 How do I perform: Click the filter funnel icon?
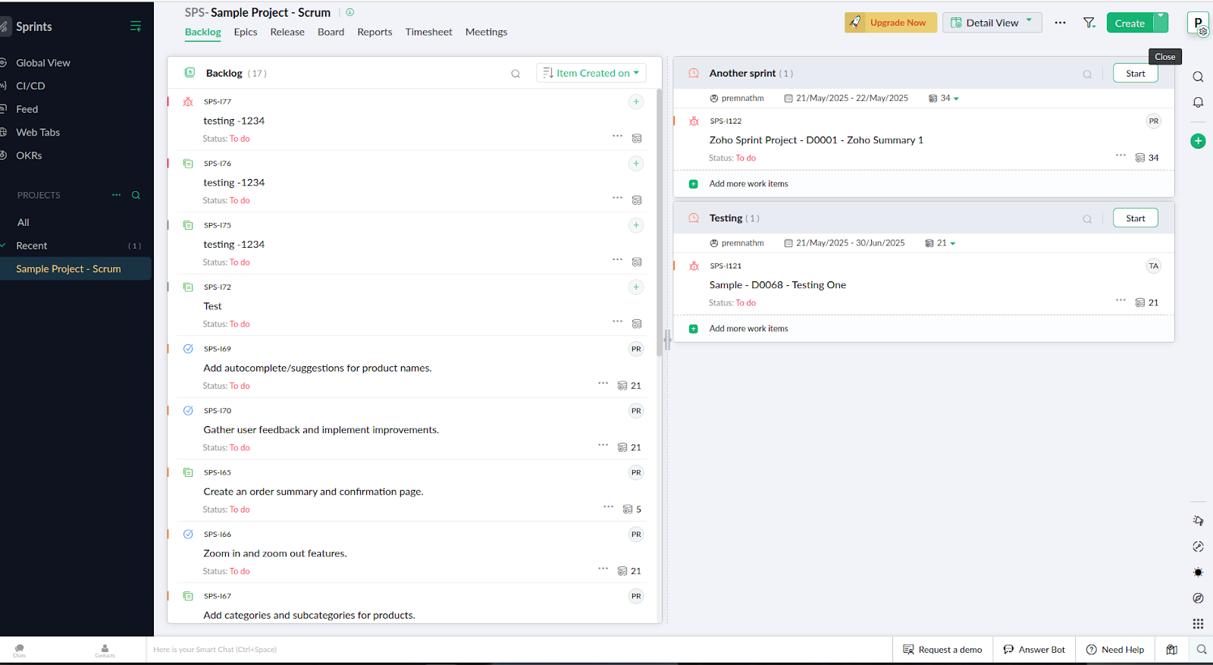1089,23
